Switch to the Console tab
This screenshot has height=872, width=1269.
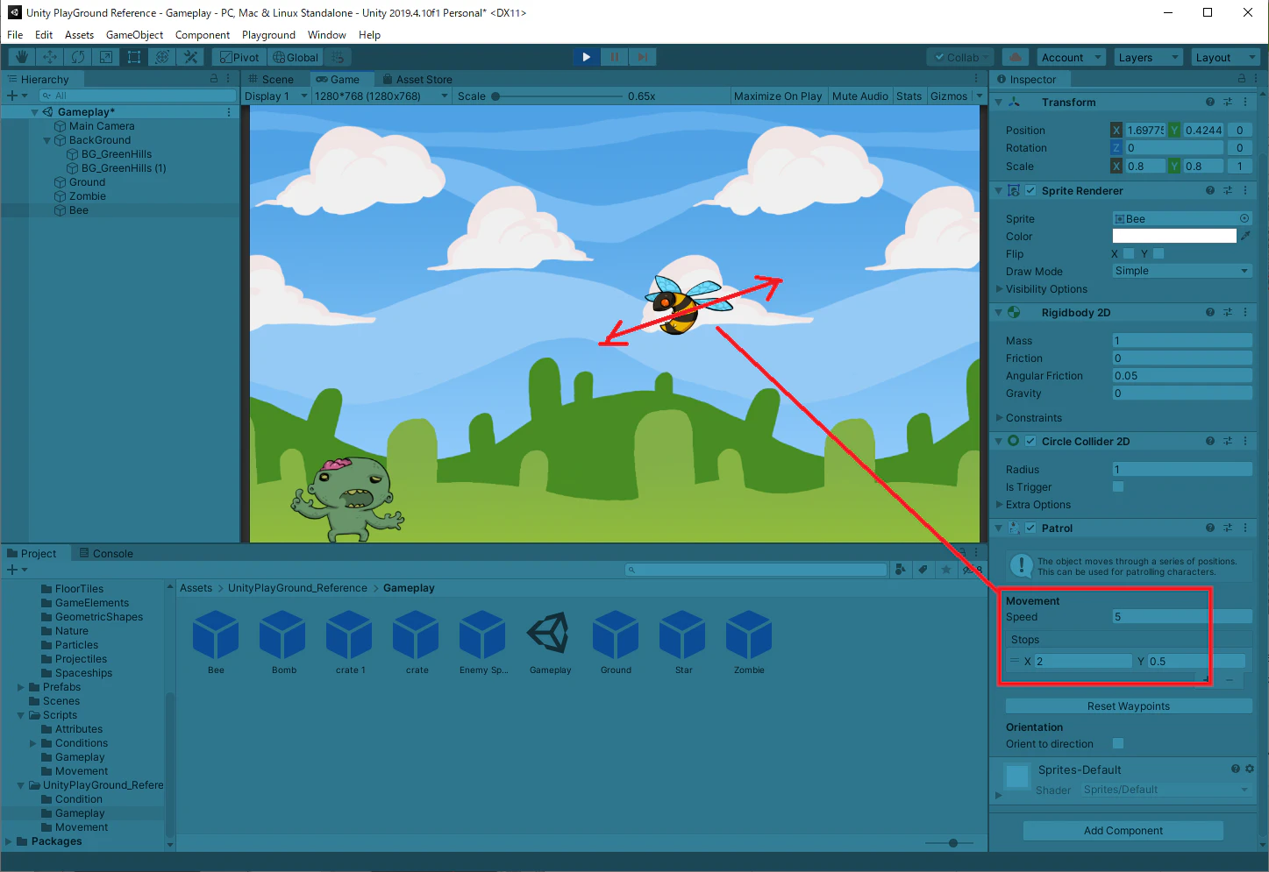[106, 553]
